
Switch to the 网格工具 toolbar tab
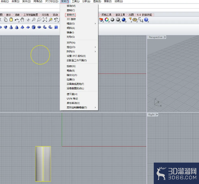click(106, 15)
